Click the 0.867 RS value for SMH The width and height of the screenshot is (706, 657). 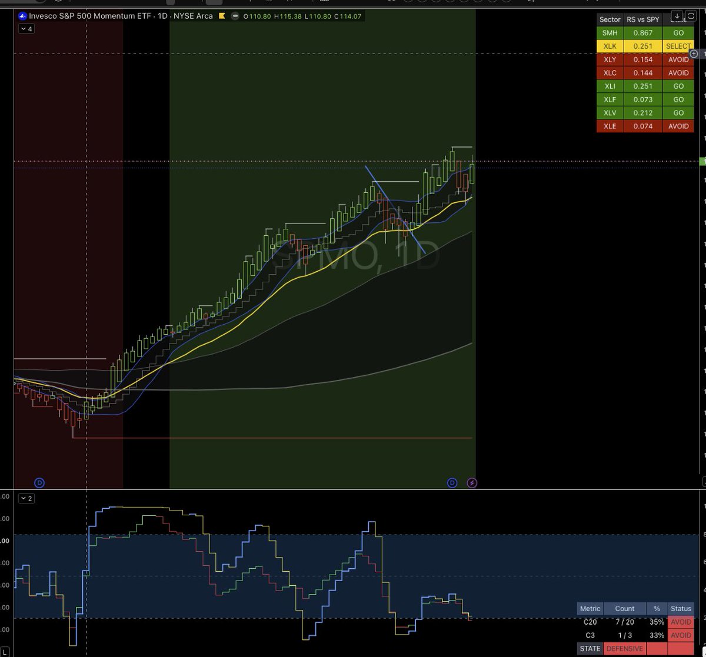coord(643,33)
